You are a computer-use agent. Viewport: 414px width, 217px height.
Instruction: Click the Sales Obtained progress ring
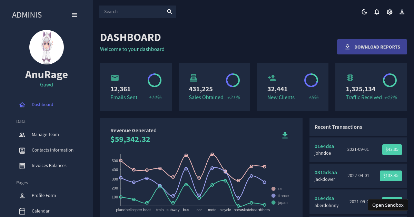(233, 80)
